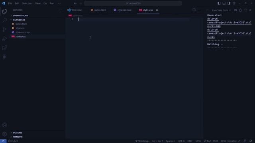Expand the Open Editors section
Screen dimensions: 255x143
pos(37,15)
